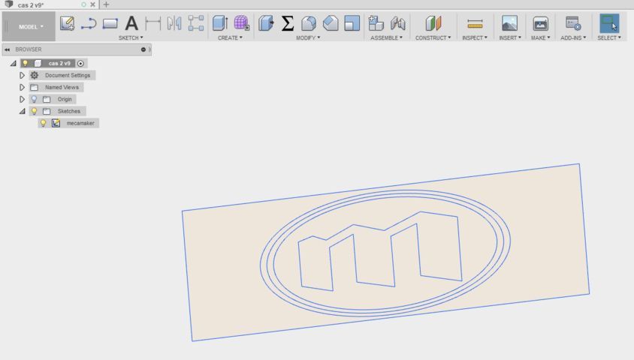Select Document Settings tree item label
Screen dimensions: 634x360
click(68, 75)
